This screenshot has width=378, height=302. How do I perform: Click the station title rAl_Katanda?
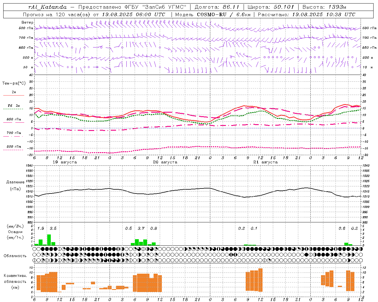pyautogui.click(x=48, y=7)
